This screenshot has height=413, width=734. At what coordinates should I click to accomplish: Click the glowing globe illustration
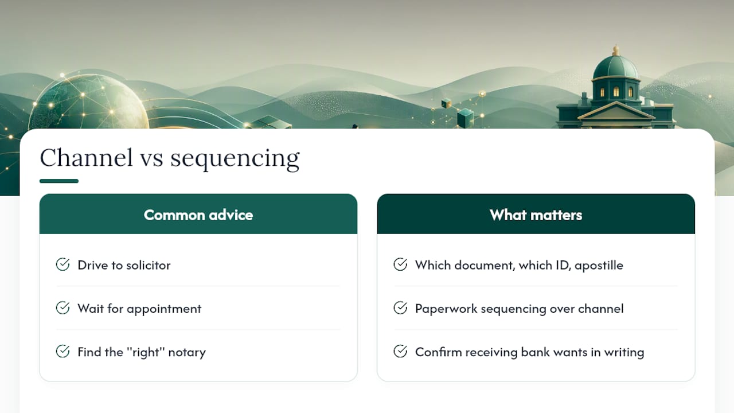pos(88,103)
